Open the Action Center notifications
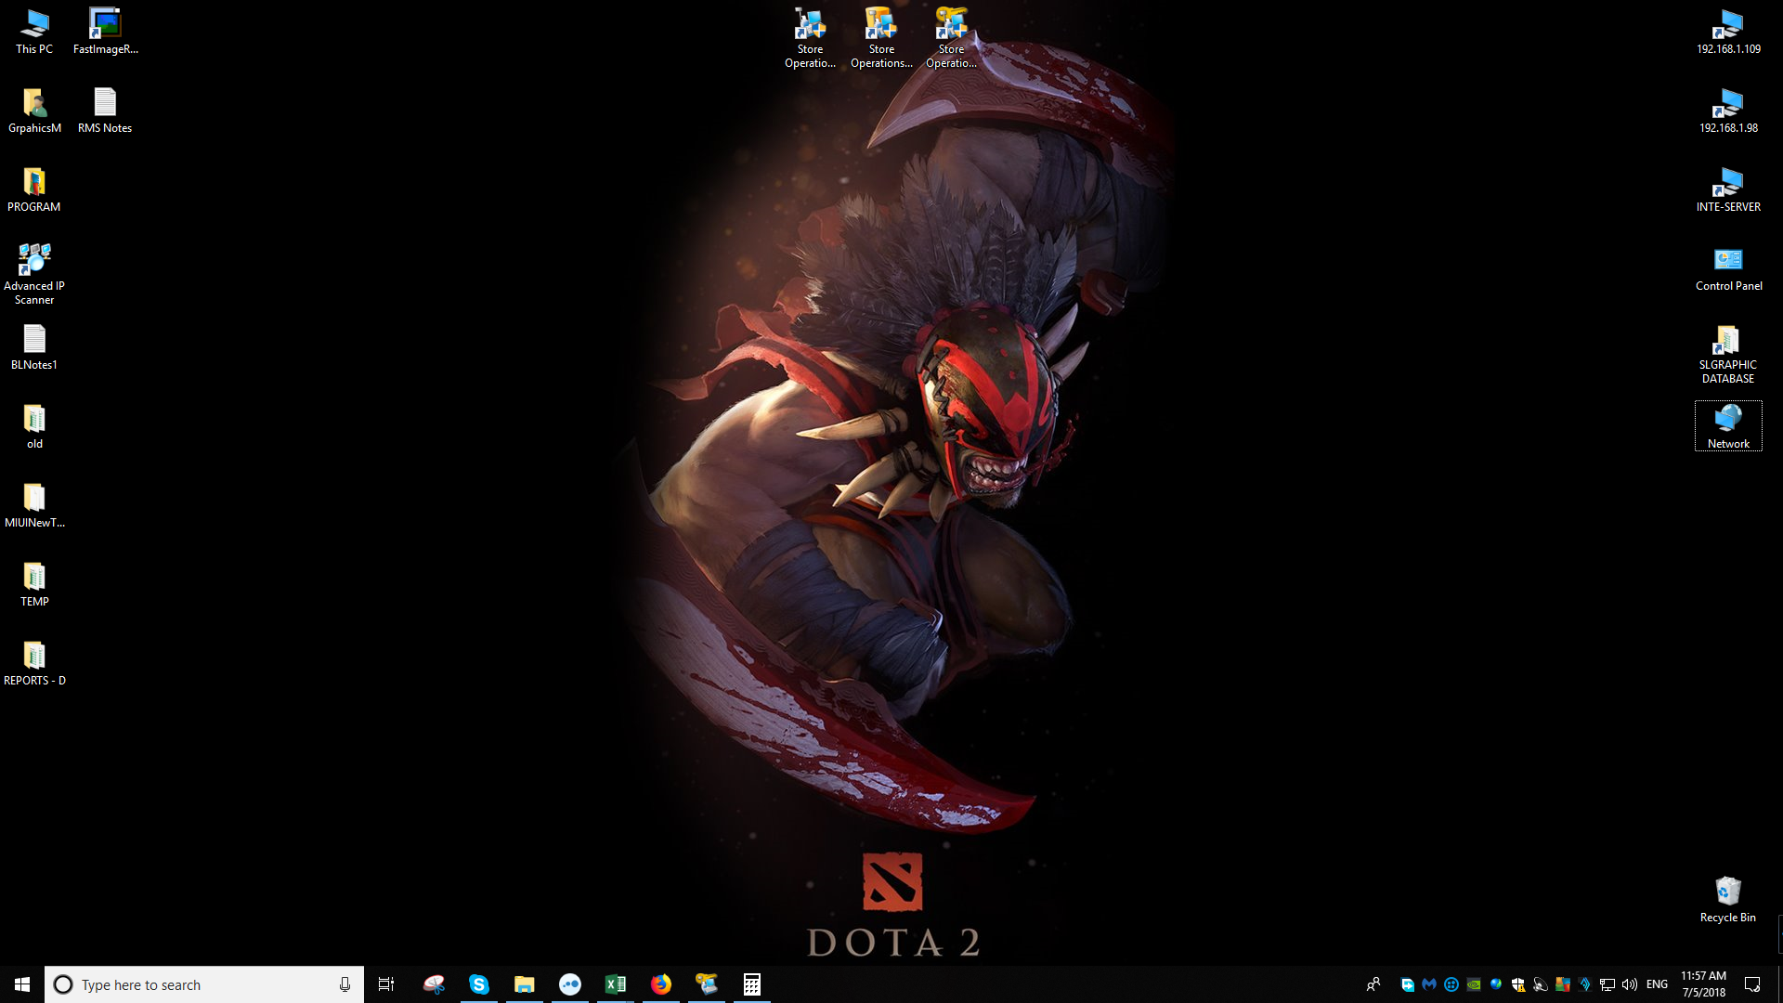The image size is (1783, 1003). click(1752, 984)
